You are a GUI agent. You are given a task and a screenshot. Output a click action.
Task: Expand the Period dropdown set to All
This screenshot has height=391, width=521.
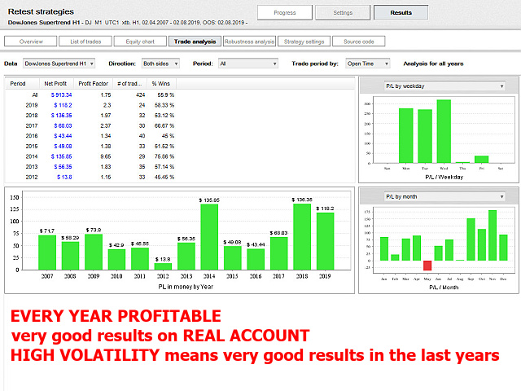point(247,64)
